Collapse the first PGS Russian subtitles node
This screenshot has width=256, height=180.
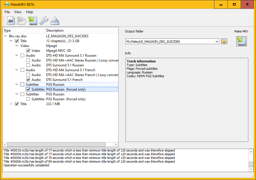[x=17, y=85]
